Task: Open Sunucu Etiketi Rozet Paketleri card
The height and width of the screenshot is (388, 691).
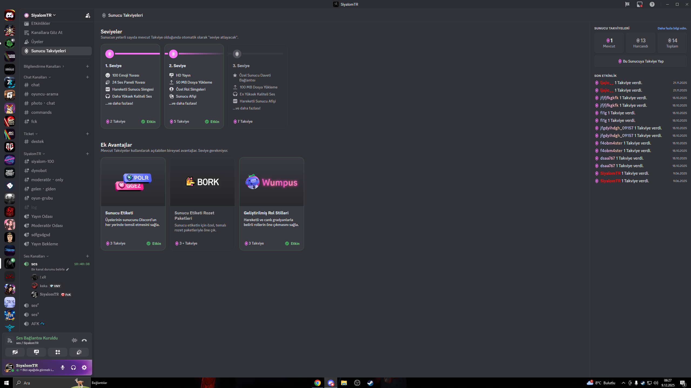Action: [202, 204]
